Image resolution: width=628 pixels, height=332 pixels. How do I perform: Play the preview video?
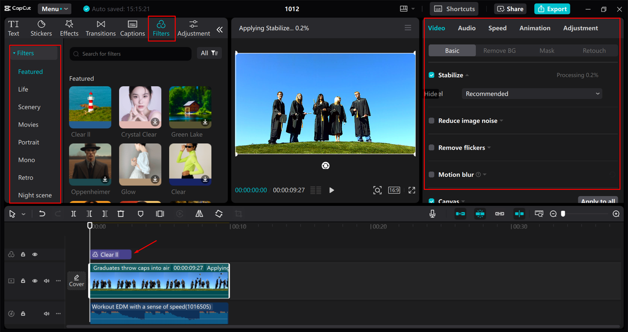(332, 190)
